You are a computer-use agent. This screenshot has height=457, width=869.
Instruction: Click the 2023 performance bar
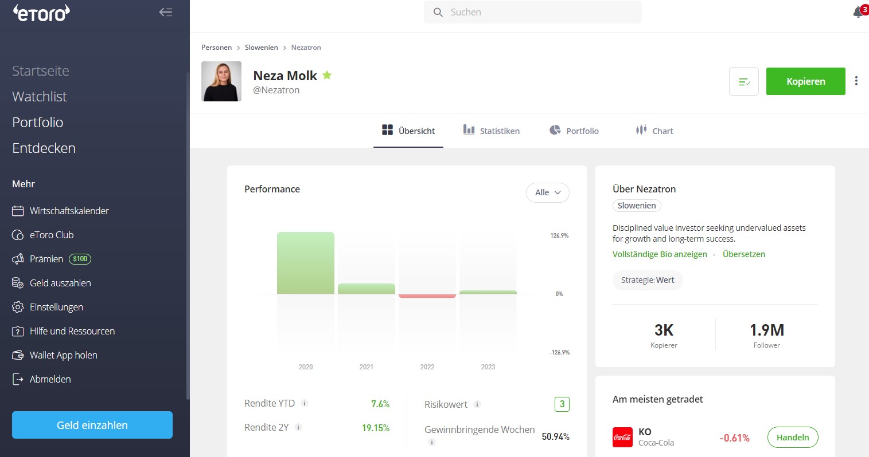[x=488, y=292]
